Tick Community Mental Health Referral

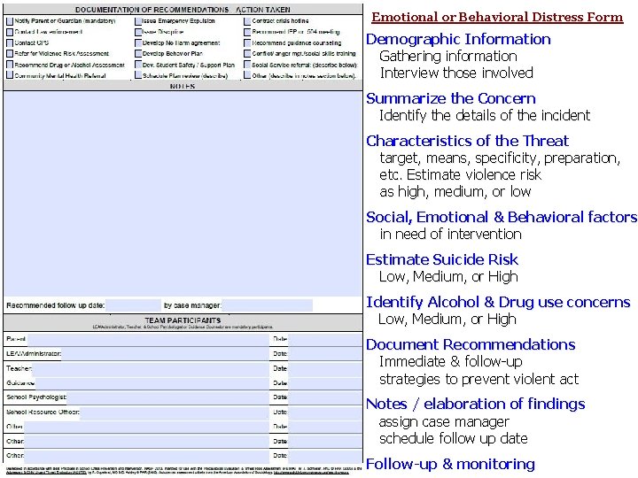pos(10,75)
